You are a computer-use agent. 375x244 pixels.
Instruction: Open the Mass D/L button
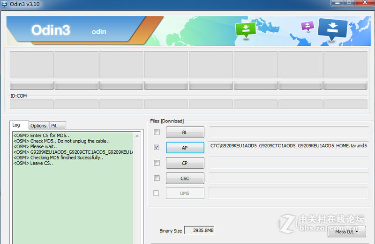pos(346,231)
